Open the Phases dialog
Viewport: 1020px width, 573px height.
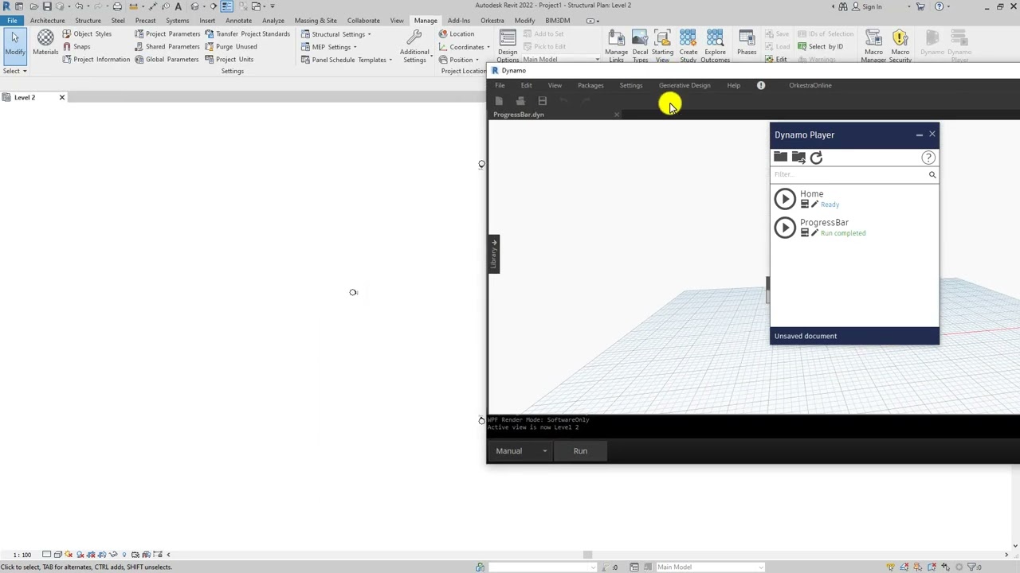(747, 44)
